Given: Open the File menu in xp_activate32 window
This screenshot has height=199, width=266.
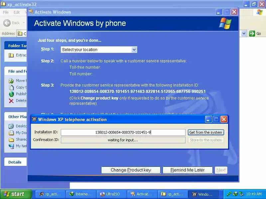Looking at the screenshot, I should pos(6,12).
